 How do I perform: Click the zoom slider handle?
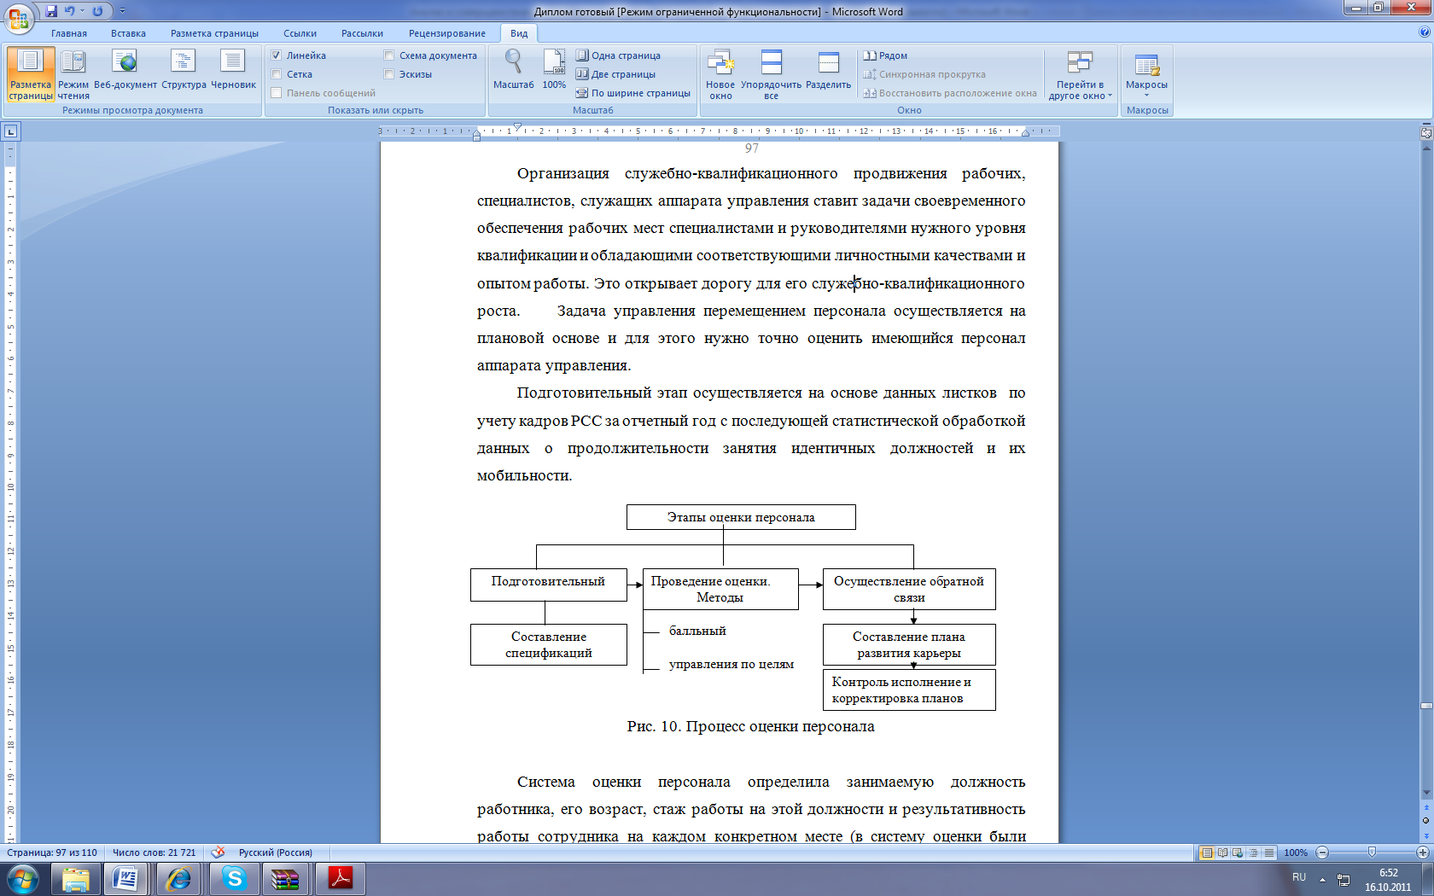coord(1372,852)
